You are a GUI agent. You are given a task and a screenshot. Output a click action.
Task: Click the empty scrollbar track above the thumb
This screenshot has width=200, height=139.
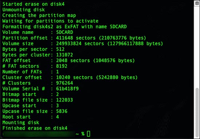tap(197, 47)
